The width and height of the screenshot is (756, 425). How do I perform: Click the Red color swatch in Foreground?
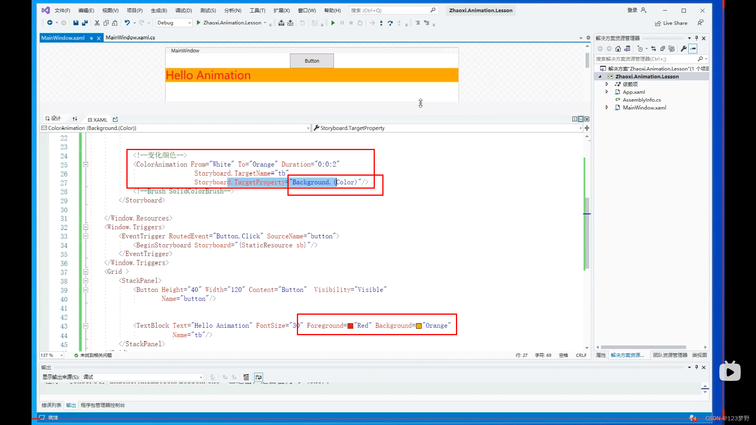coord(350,326)
